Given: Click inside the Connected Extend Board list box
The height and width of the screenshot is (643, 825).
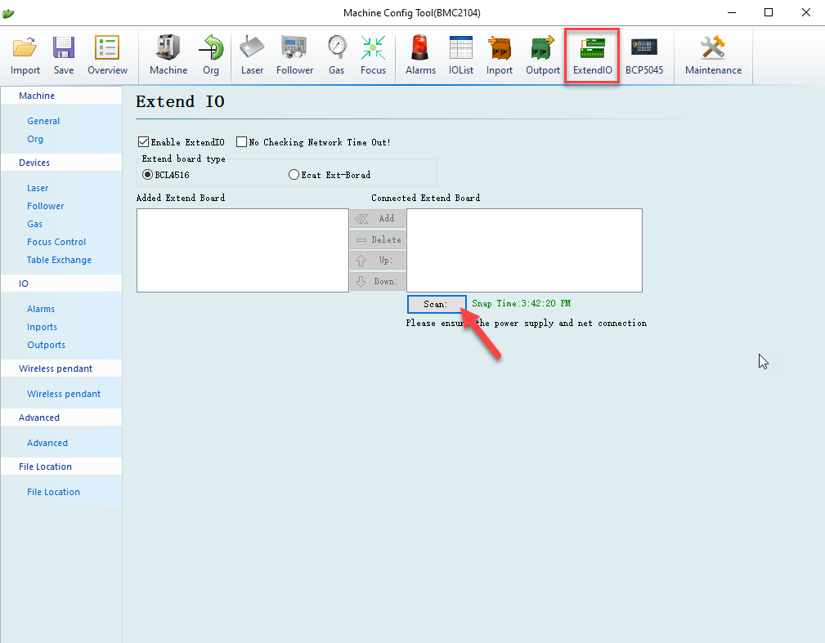Looking at the screenshot, I should pos(525,250).
